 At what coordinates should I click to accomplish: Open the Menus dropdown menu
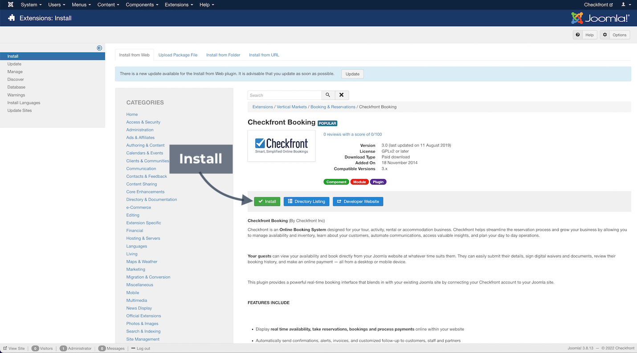click(81, 4)
